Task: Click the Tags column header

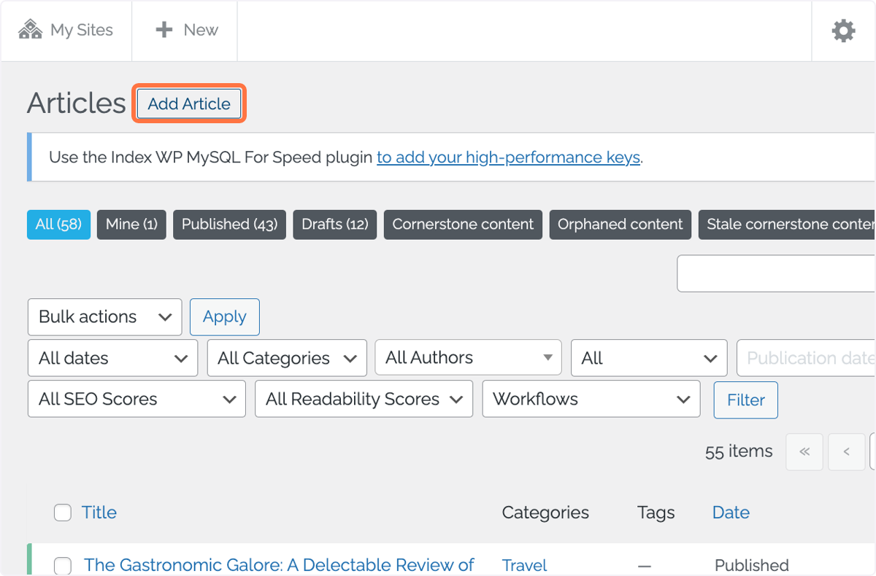Action: pyautogui.click(x=656, y=513)
